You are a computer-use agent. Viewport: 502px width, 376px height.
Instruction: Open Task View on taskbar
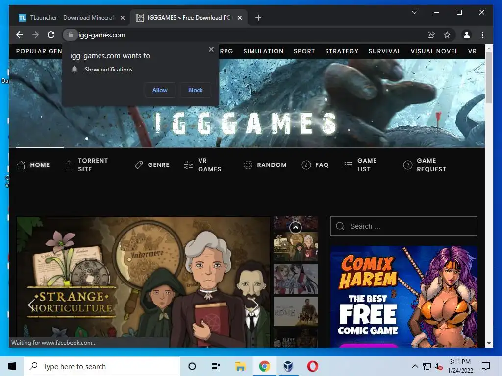(x=216, y=366)
